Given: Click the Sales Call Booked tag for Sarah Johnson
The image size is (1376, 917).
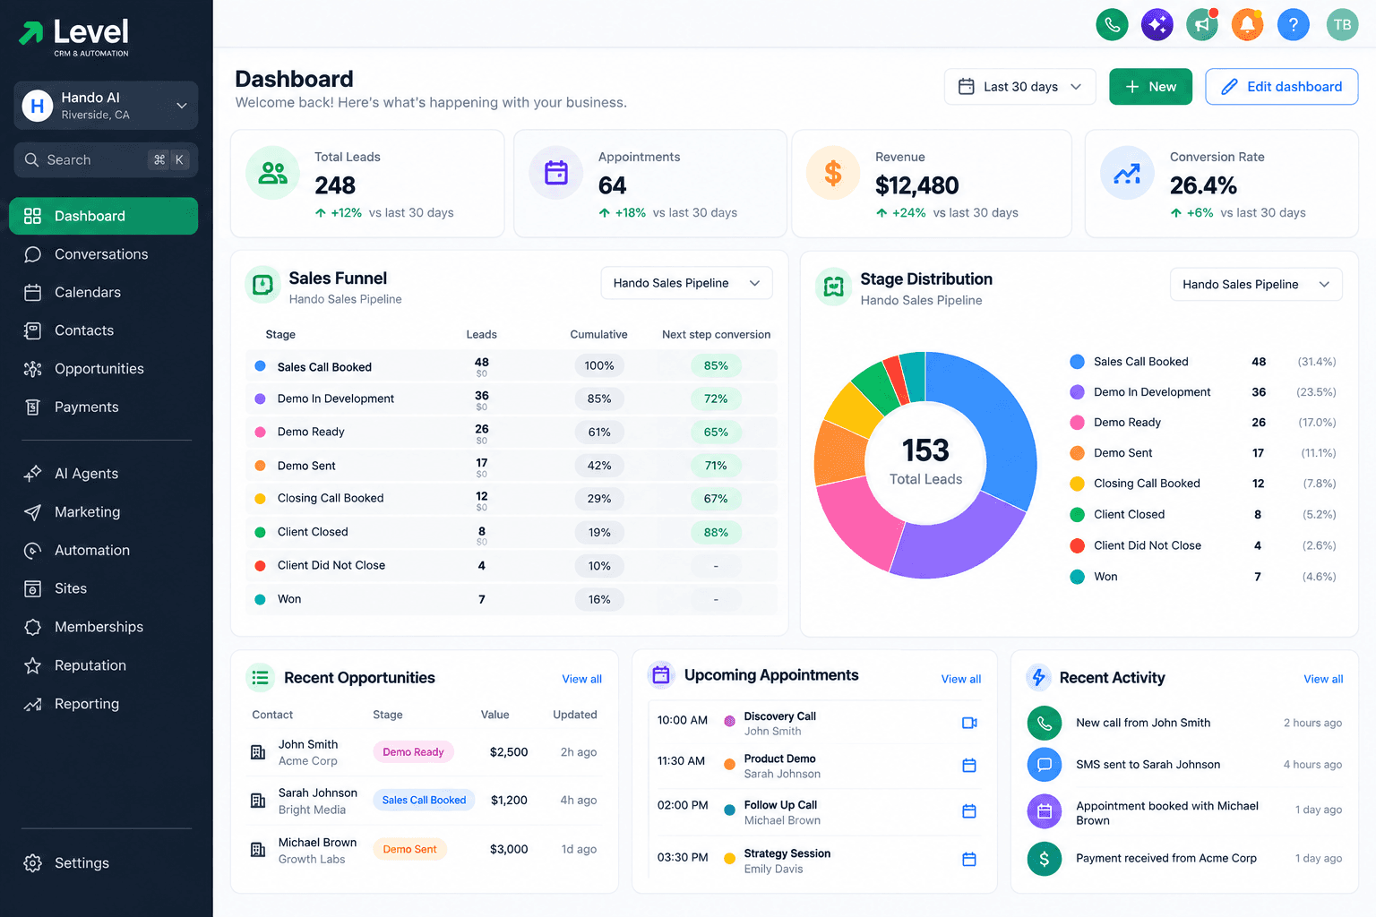Looking at the screenshot, I should 424,801.
